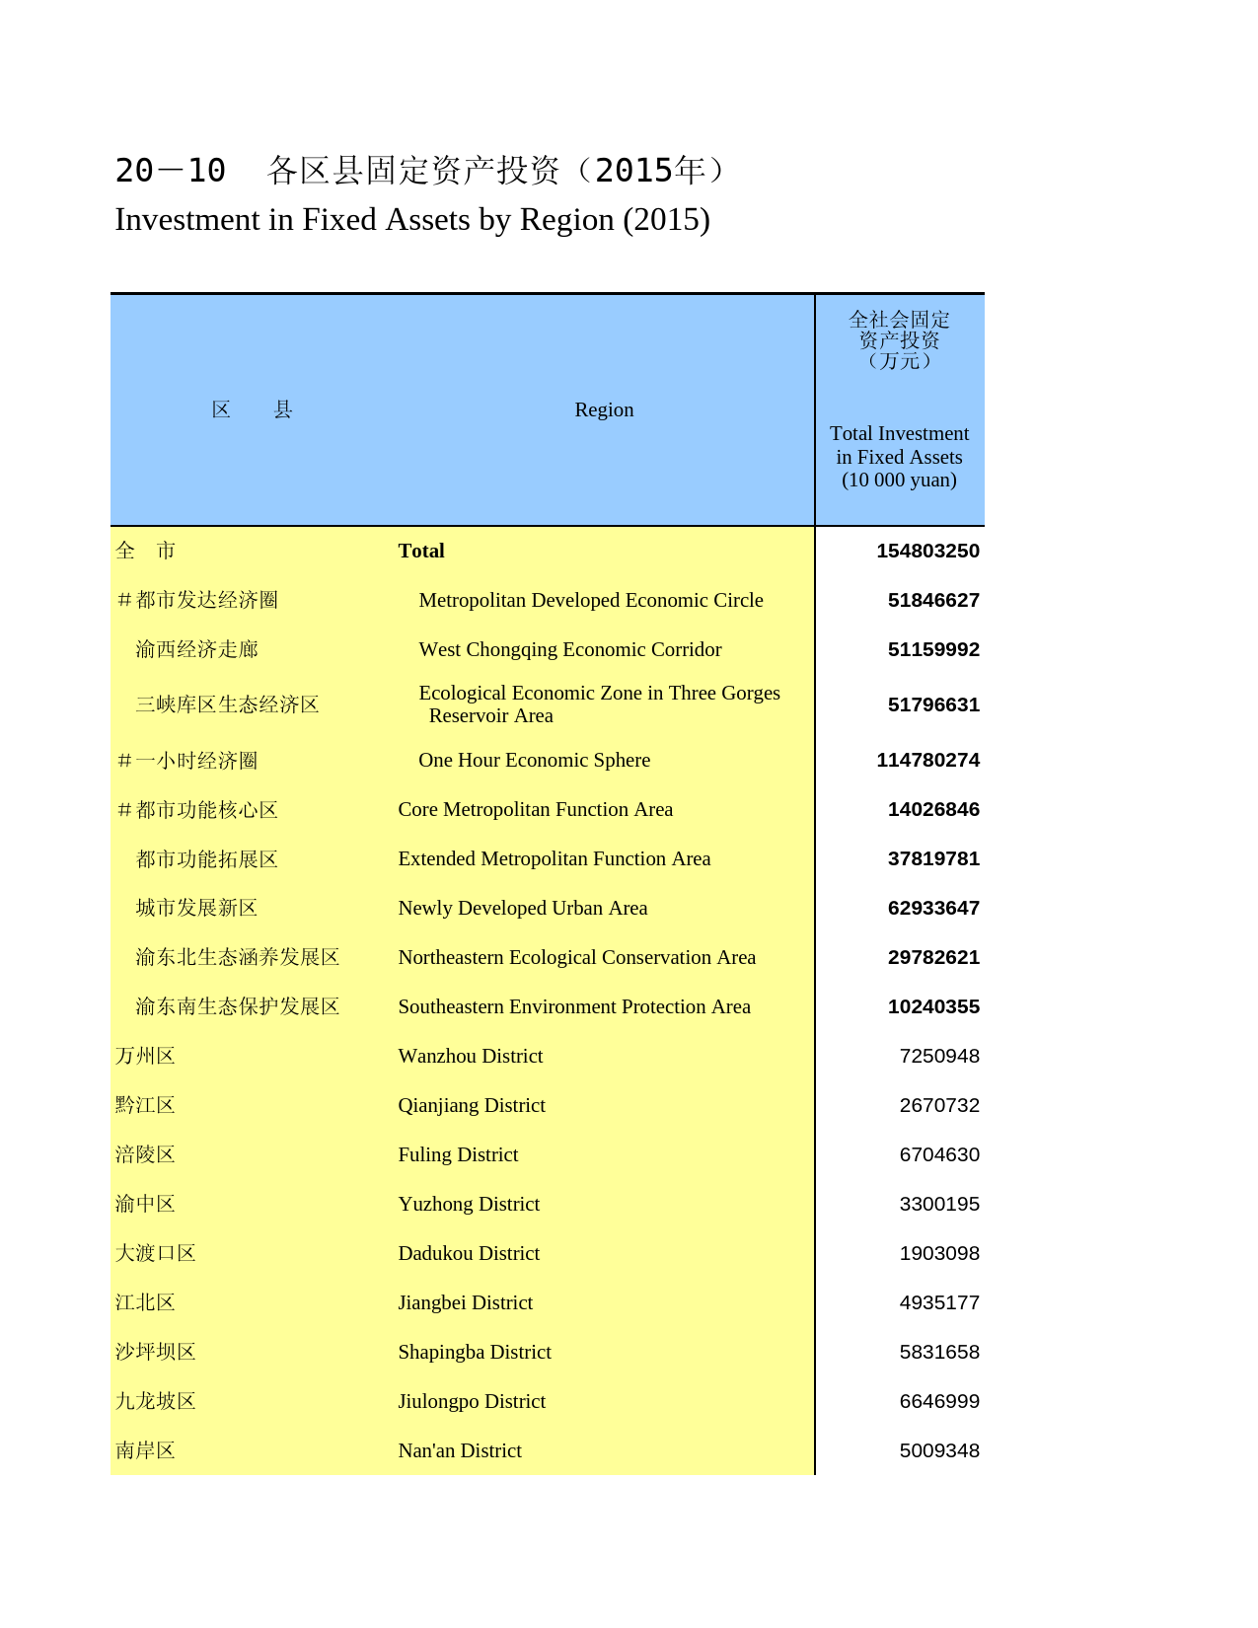Click the Total Investment in Fixed Assets header
The height and width of the screenshot is (1628, 1258).
(x=899, y=456)
